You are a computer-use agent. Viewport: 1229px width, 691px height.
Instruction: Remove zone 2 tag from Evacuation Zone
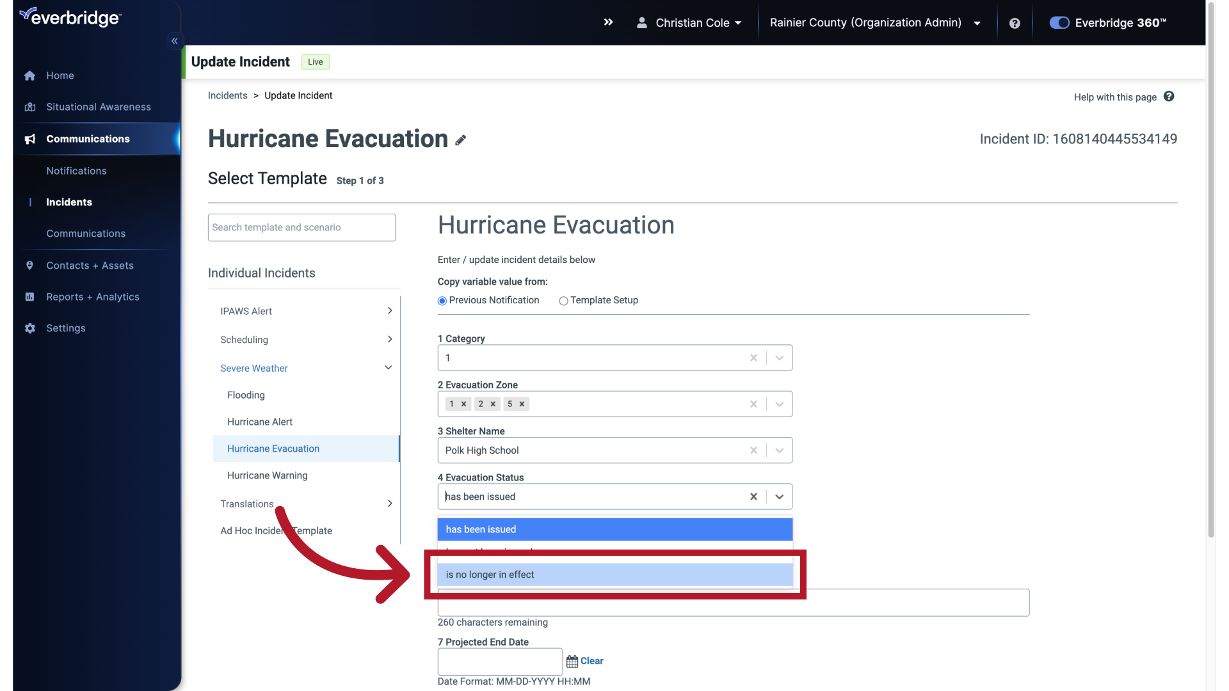493,404
